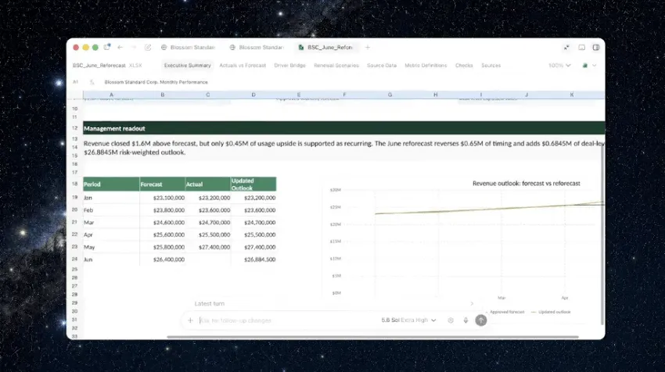Open the Renewal Scenarios sheet
The image size is (665, 372).
pos(336,66)
